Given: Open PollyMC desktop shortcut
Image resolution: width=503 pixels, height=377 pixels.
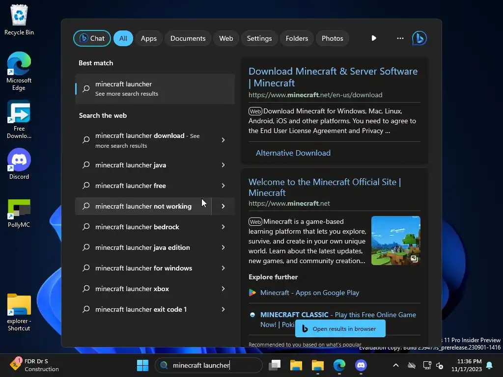Looking at the screenshot, I should click(x=19, y=213).
